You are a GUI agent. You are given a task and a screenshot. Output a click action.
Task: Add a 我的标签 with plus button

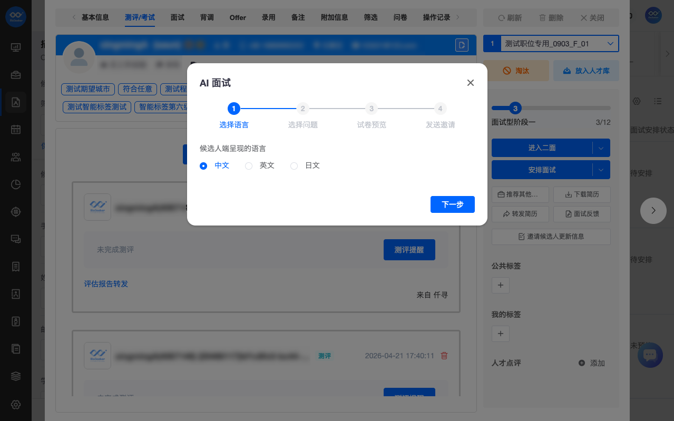(x=501, y=334)
